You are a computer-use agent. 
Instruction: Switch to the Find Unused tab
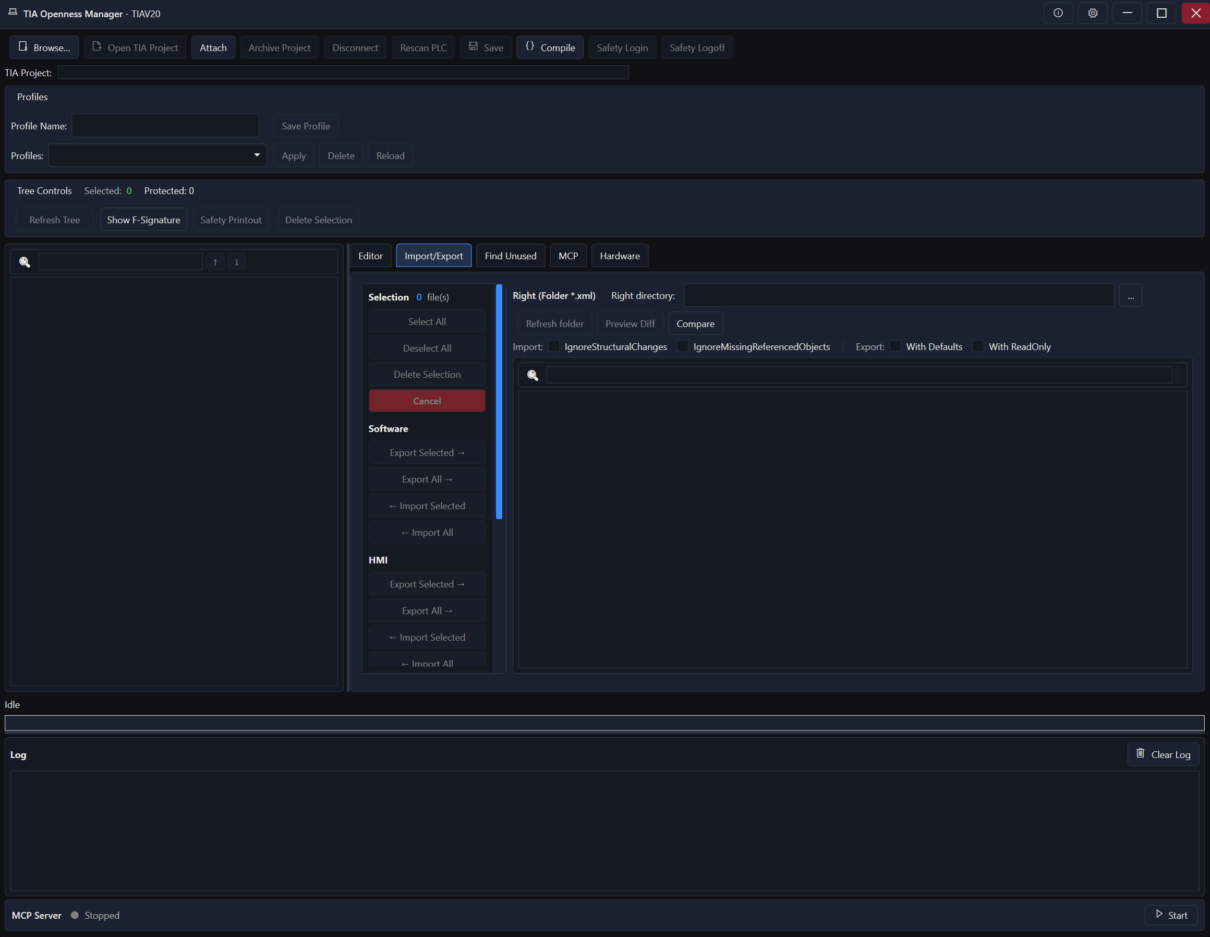[x=510, y=256]
